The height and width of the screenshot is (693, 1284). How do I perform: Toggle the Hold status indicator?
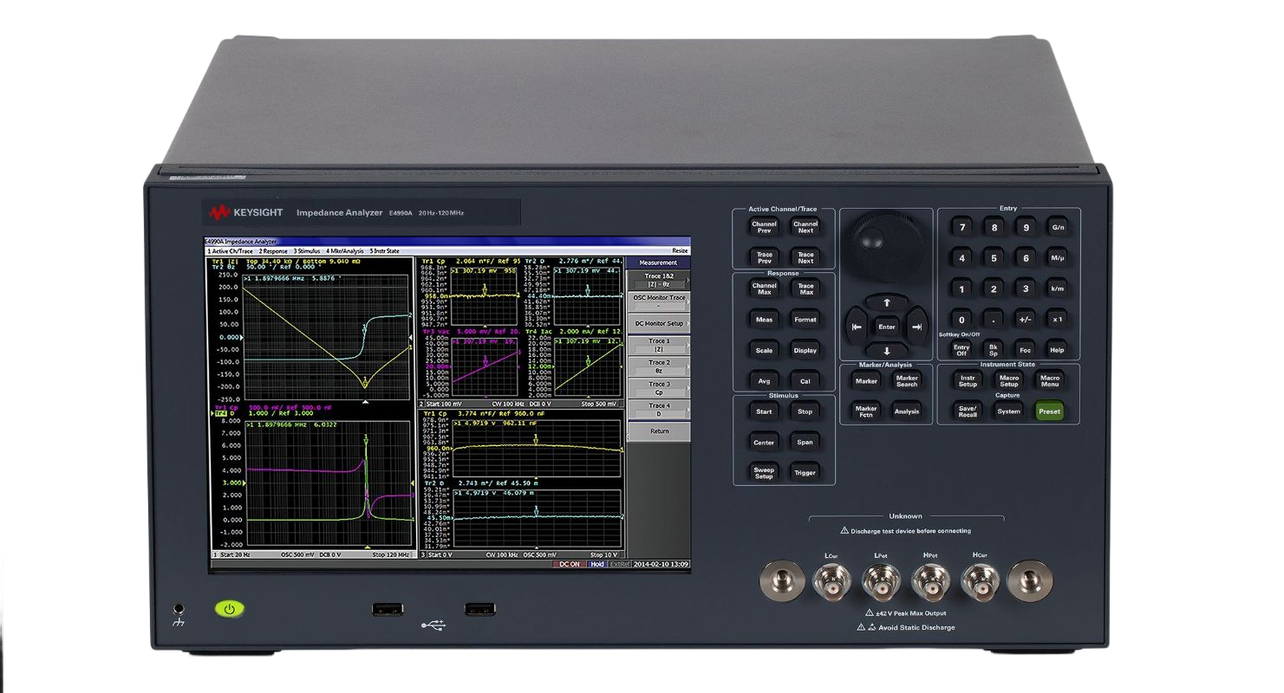(x=597, y=564)
